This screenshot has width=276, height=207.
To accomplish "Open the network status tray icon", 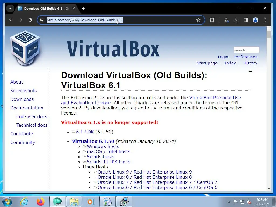I will [242, 202].
